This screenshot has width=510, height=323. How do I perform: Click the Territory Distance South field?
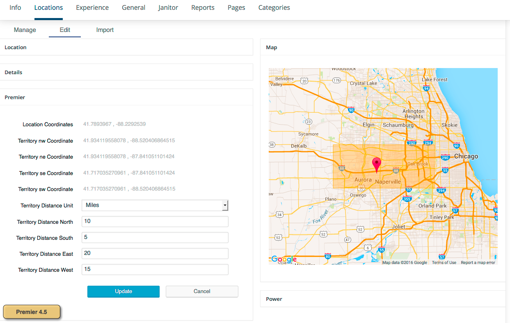coord(155,237)
